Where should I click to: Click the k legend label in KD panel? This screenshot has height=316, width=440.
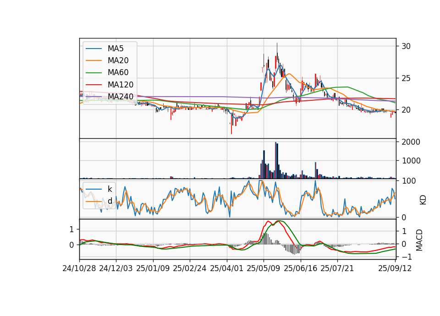(x=110, y=189)
